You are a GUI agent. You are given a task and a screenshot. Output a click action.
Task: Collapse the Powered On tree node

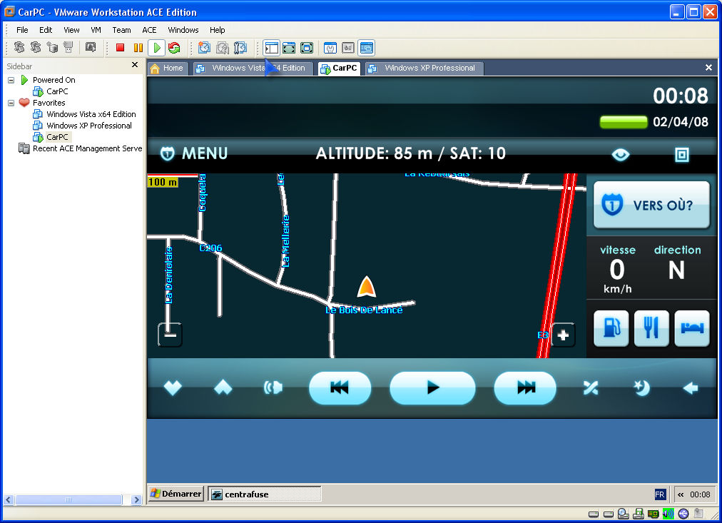(11, 80)
